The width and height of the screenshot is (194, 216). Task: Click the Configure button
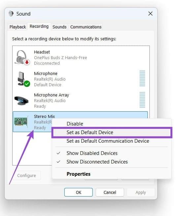[26, 175]
